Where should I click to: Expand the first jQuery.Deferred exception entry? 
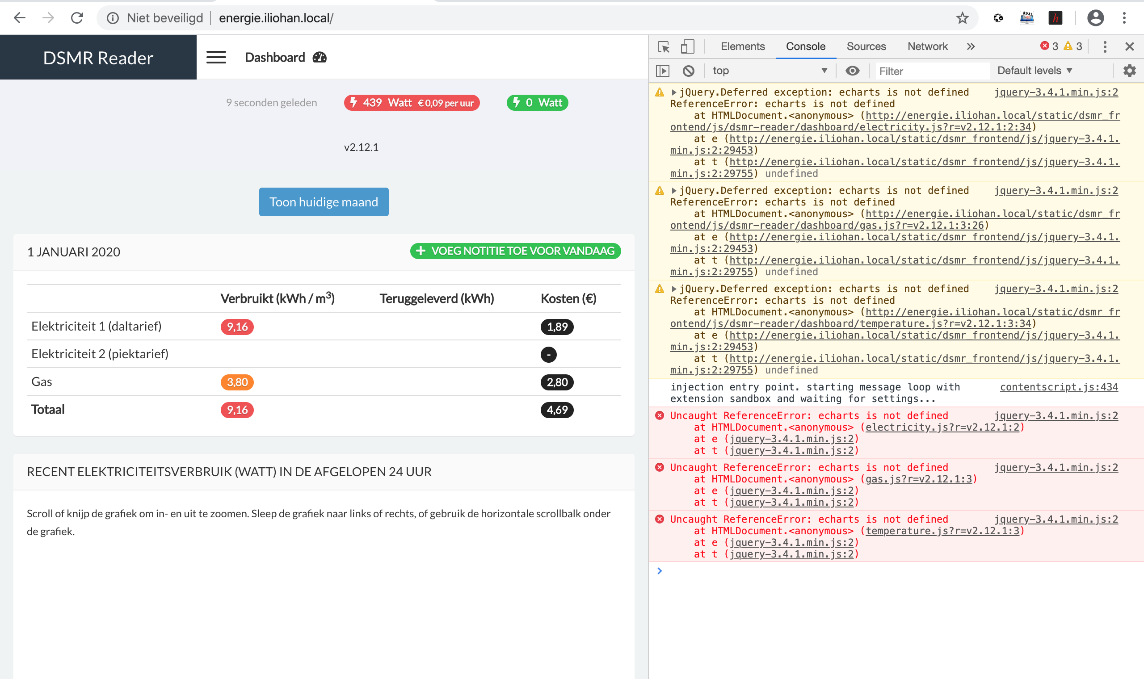click(x=673, y=92)
